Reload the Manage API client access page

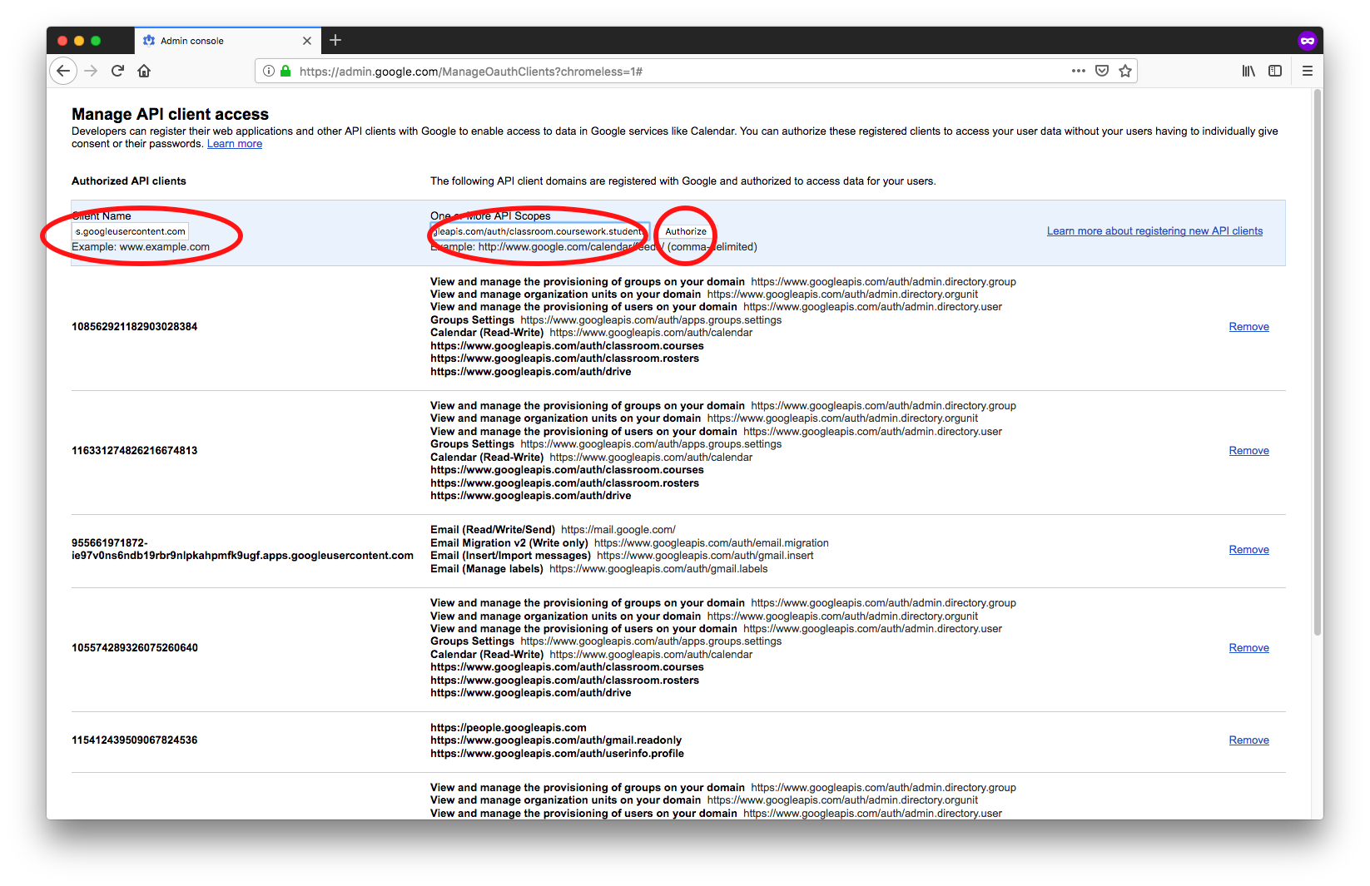tap(117, 71)
